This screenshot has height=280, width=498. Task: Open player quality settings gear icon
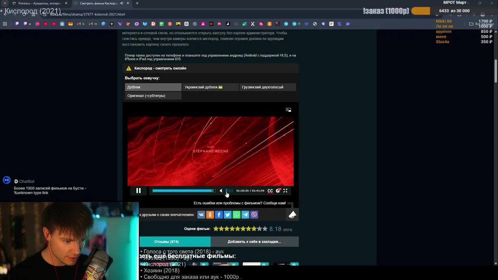[278, 191]
